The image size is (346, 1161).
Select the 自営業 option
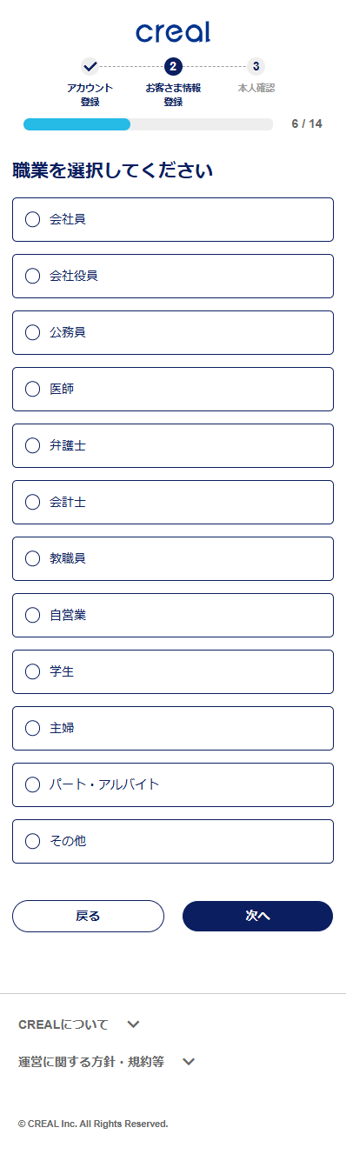coord(173,615)
